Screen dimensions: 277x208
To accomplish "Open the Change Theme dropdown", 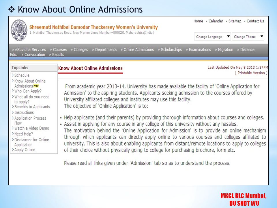I will (248, 37).
